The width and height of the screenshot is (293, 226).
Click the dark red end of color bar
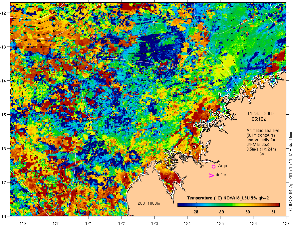(277, 205)
